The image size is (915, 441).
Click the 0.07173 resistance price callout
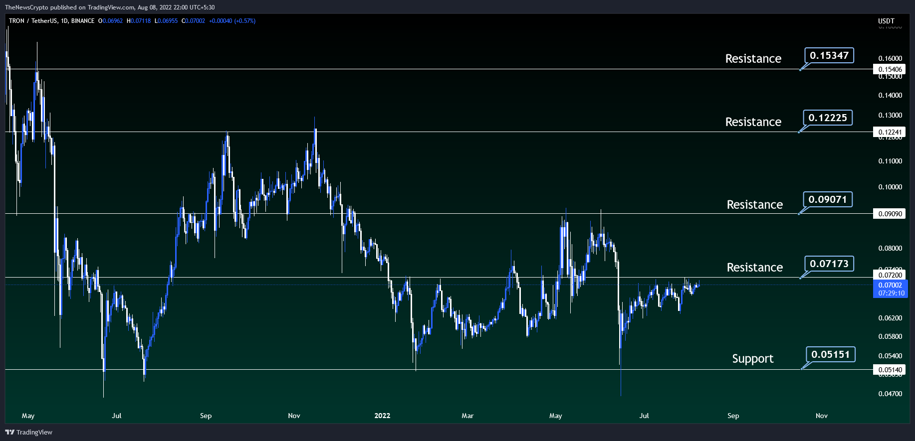pos(829,264)
